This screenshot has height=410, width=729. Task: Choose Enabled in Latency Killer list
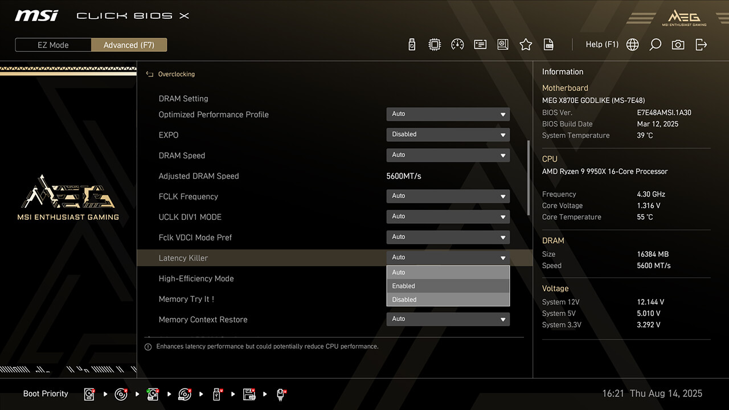(448, 286)
